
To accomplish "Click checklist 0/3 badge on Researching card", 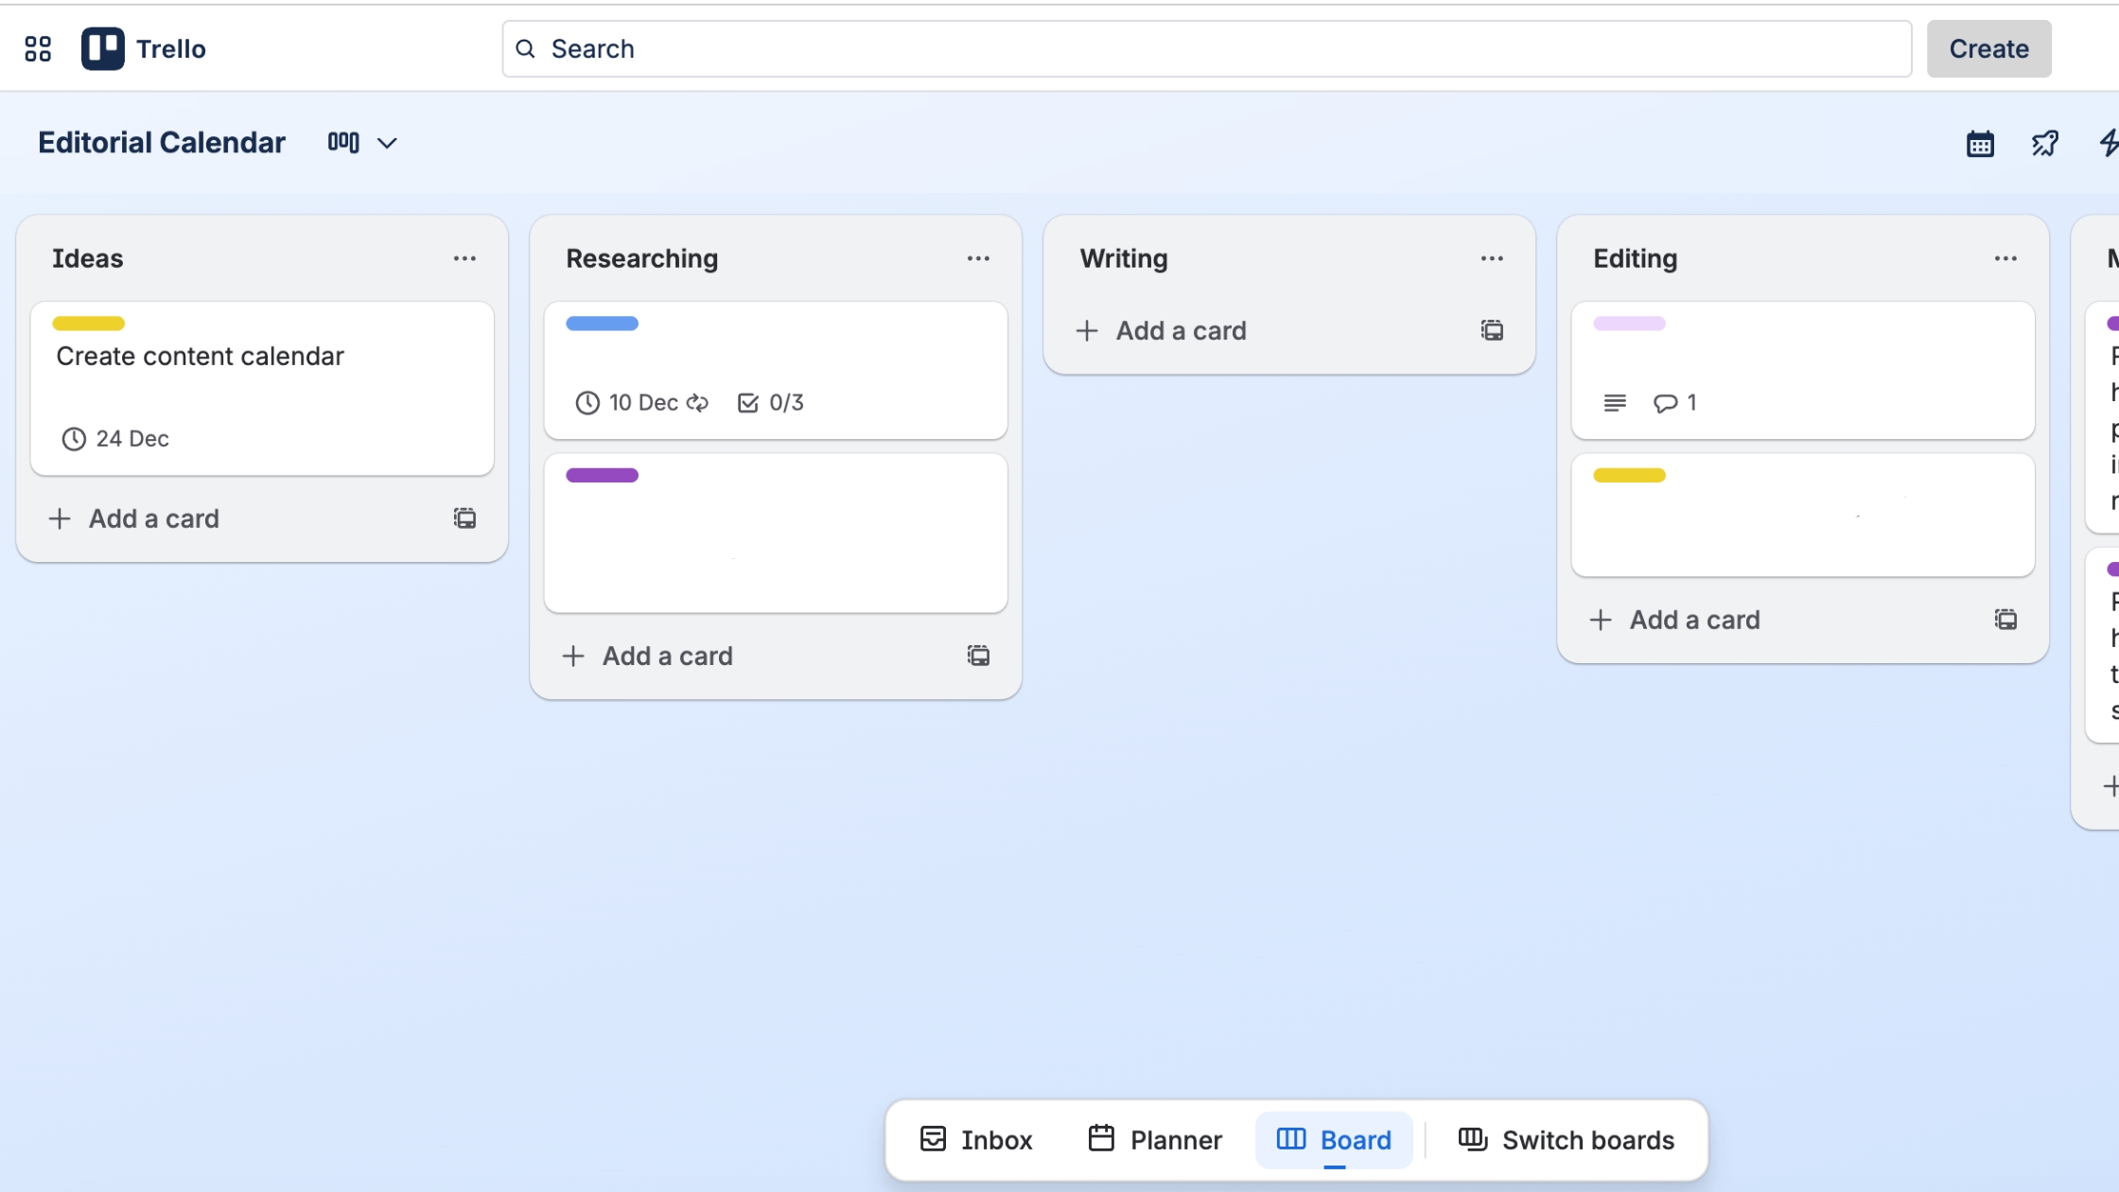I will pos(770,403).
